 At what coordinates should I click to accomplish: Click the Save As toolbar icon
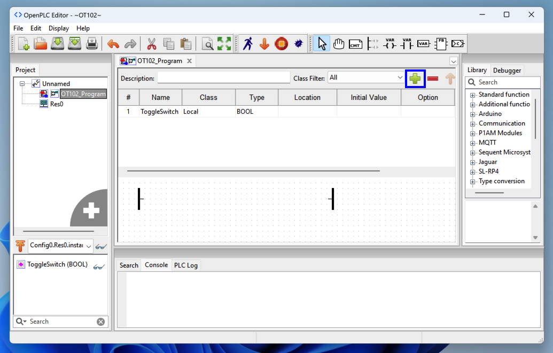(74, 44)
